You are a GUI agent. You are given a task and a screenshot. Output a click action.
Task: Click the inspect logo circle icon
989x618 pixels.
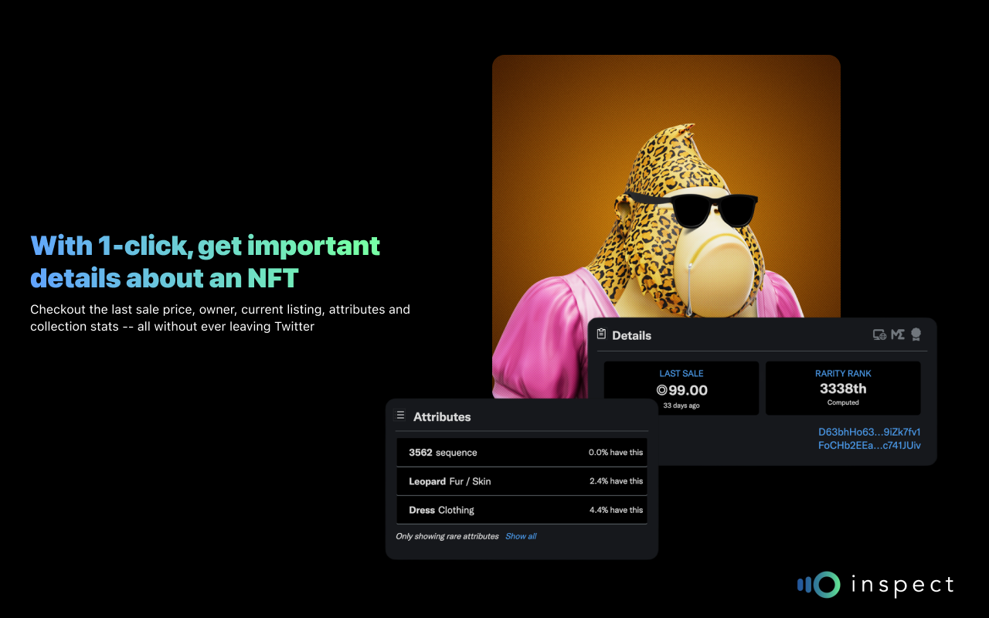click(x=826, y=585)
